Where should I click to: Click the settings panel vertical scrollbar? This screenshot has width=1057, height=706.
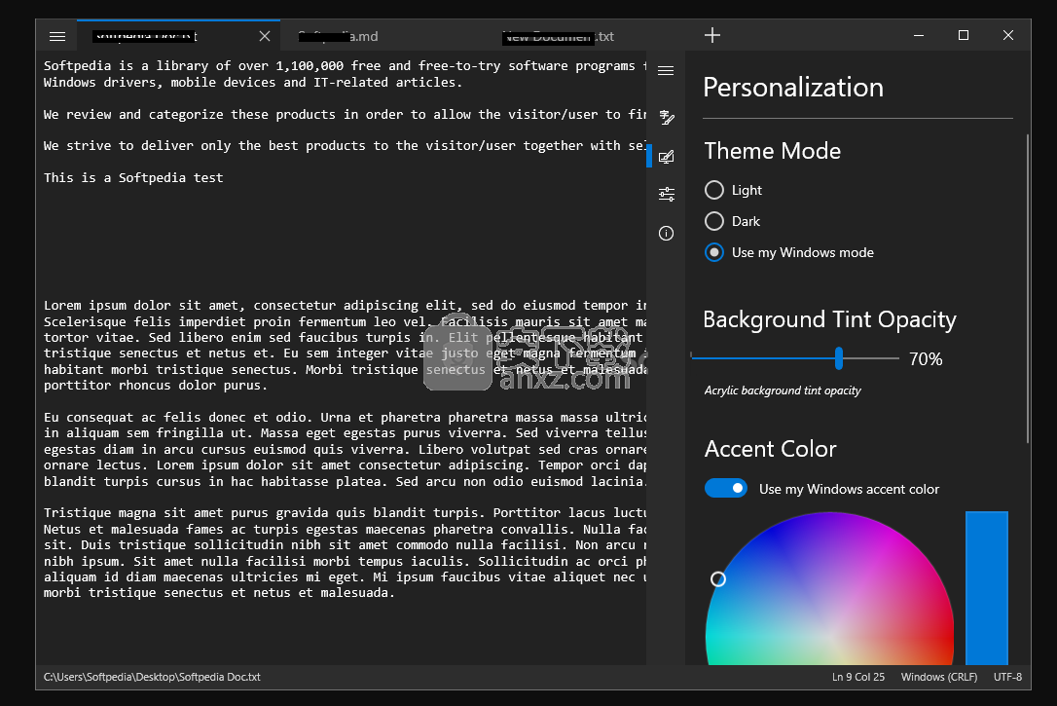[x=1028, y=288]
